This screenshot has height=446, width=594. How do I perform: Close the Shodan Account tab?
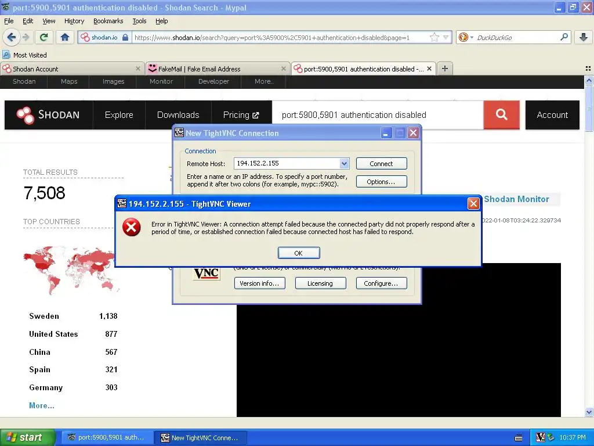click(x=138, y=69)
